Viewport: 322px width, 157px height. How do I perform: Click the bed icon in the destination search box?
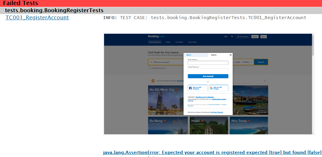[151, 62]
